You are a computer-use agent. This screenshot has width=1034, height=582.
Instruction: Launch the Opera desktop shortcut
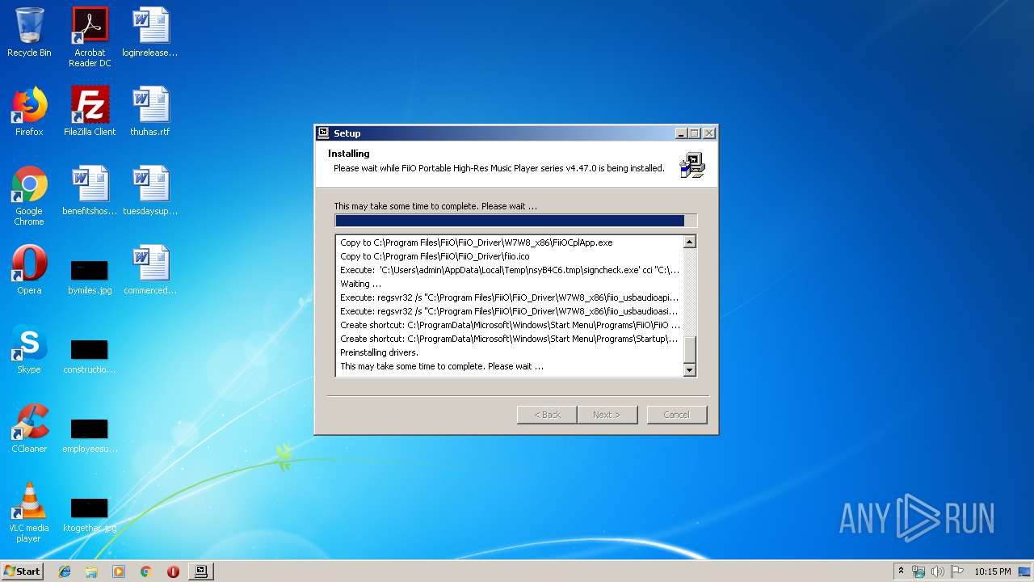click(x=29, y=271)
